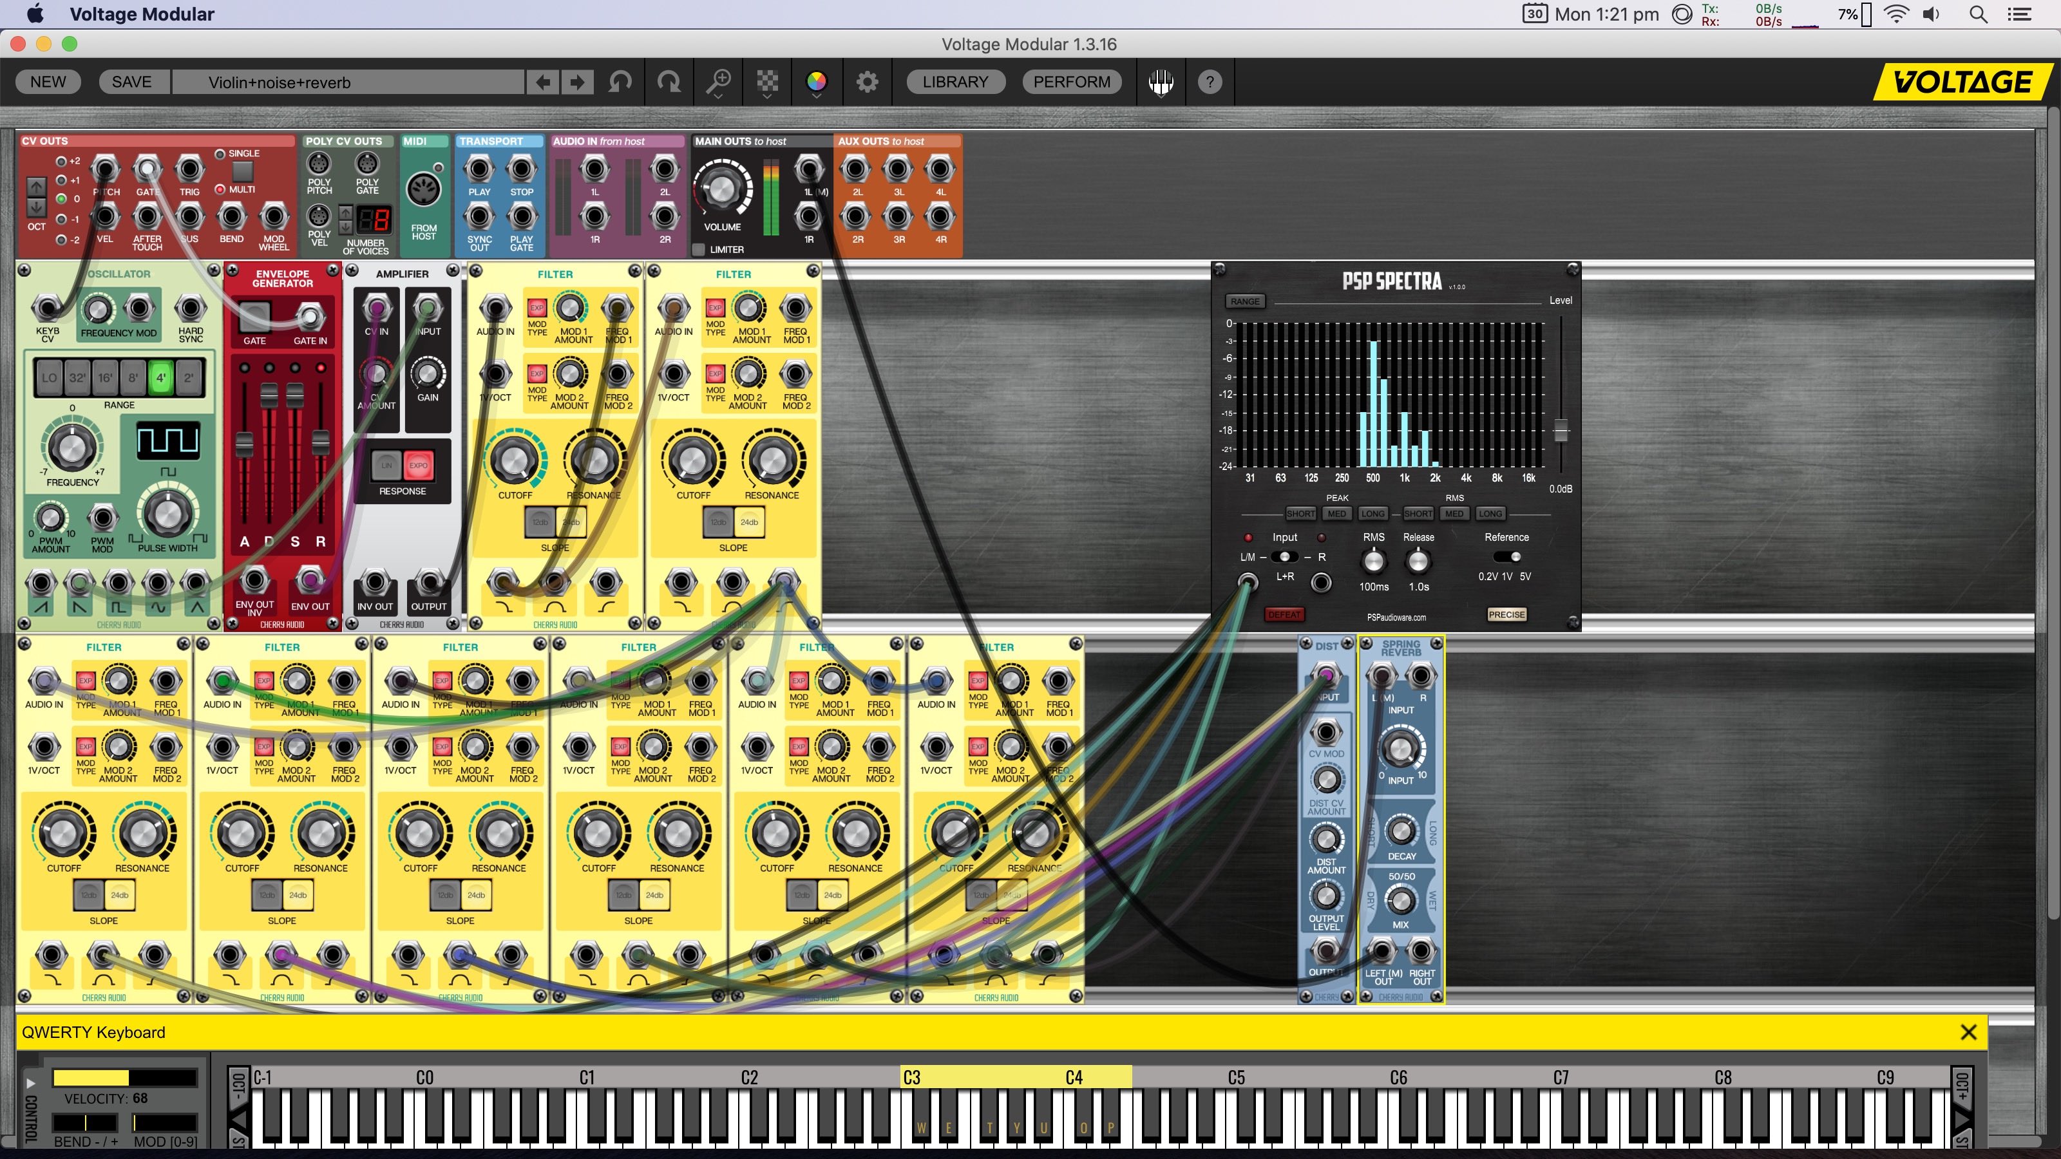This screenshot has height=1159, width=2061.
Task: Click the envelope Attack slider
Action: click(x=243, y=445)
